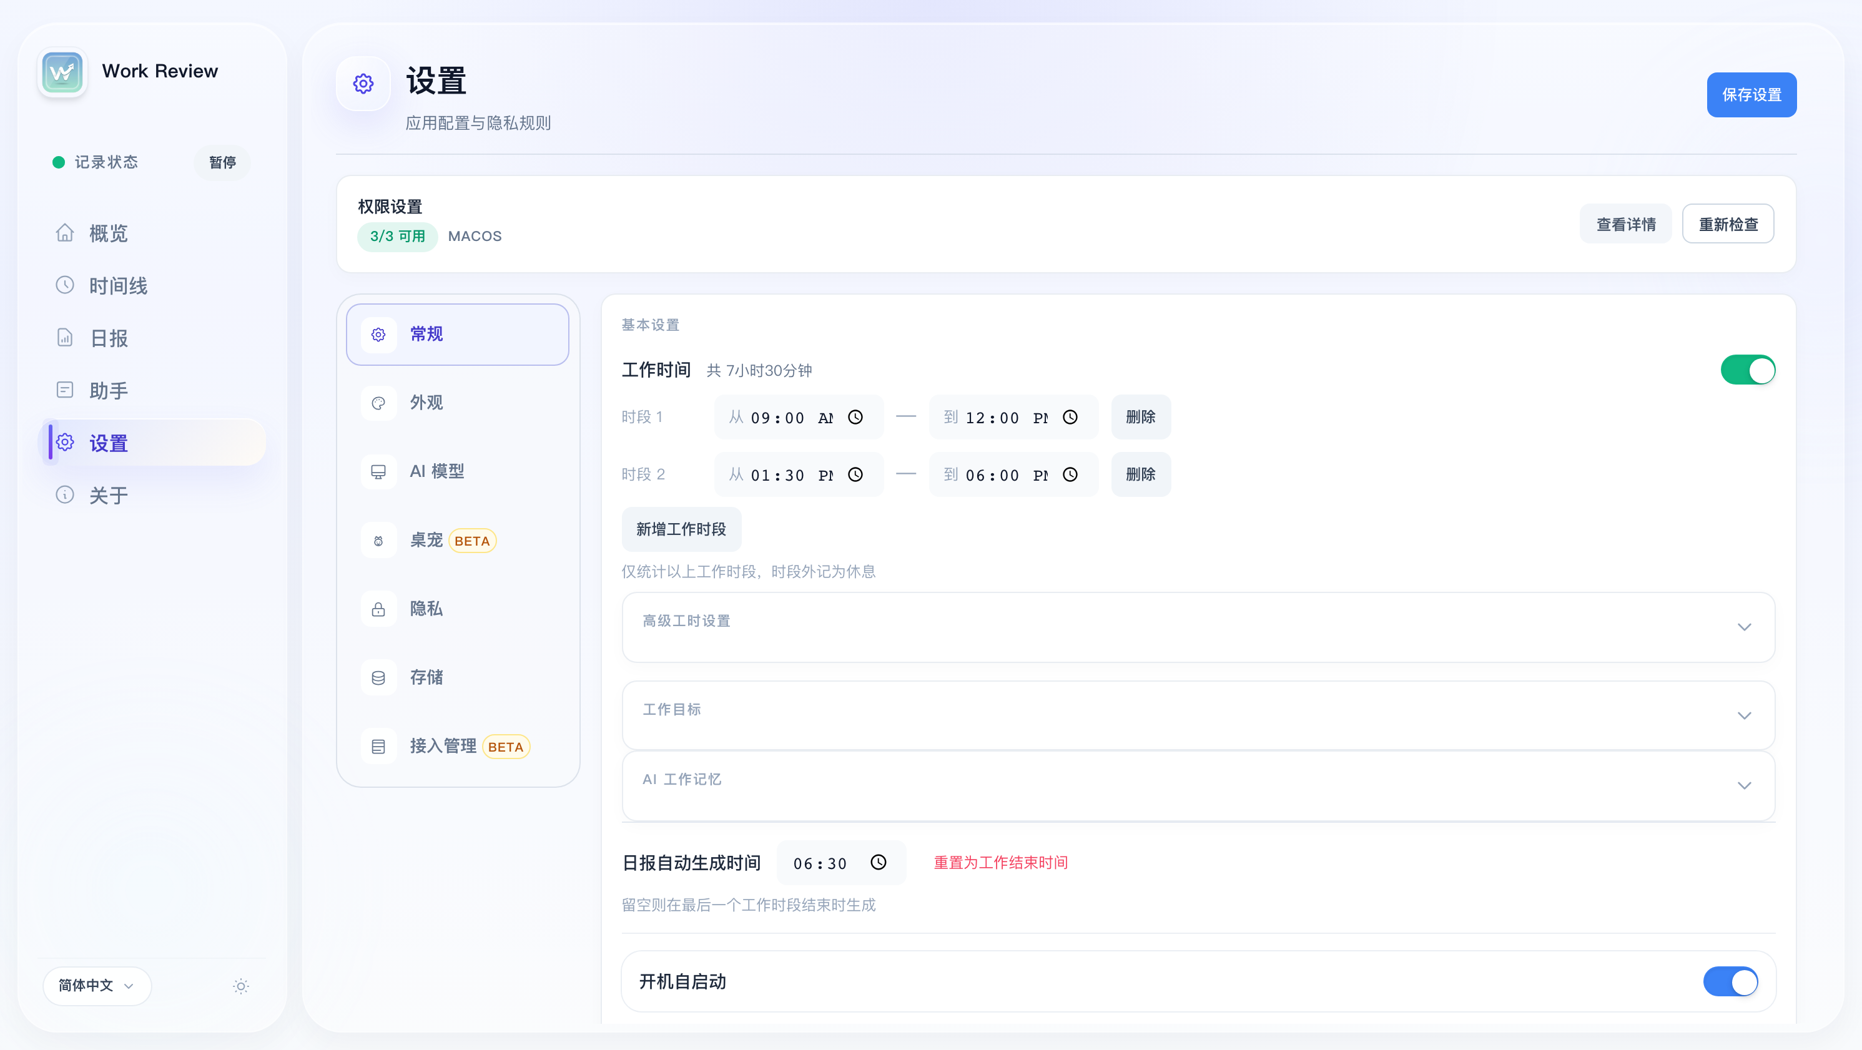Viewport: 1862px width, 1050px height.
Task: Open the 时间线 timeline page
Action: 152,285
